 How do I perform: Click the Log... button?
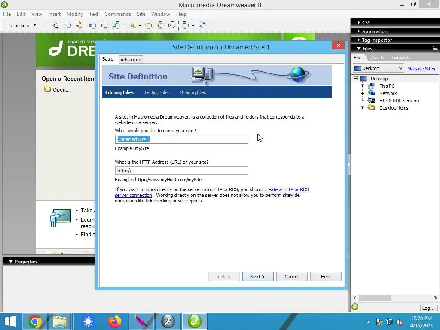(x=428, y=308)
